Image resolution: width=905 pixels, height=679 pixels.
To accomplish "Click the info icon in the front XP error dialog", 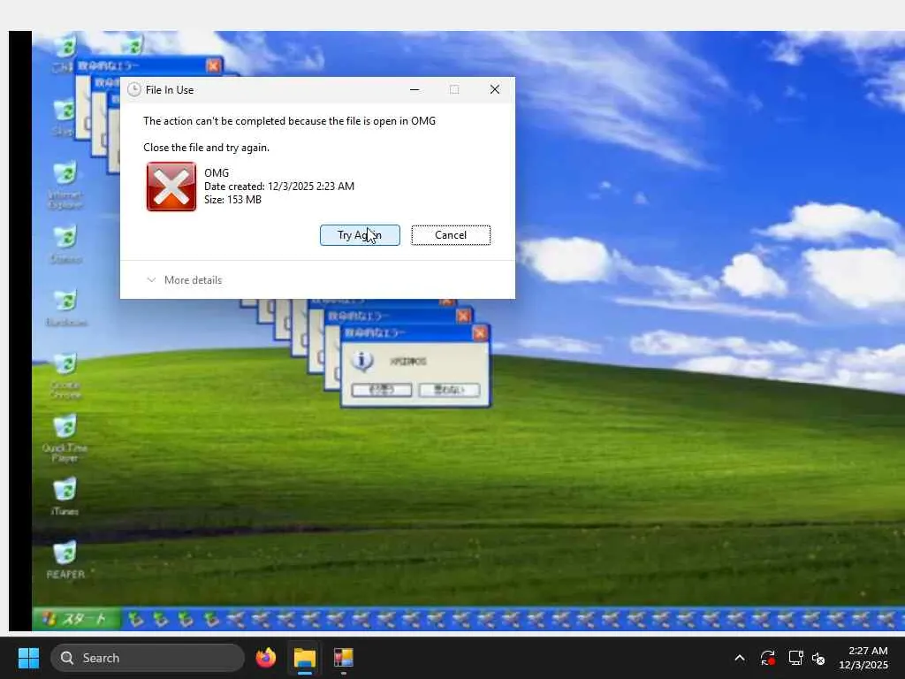I will pyautogui.click(x=361, y=361).
